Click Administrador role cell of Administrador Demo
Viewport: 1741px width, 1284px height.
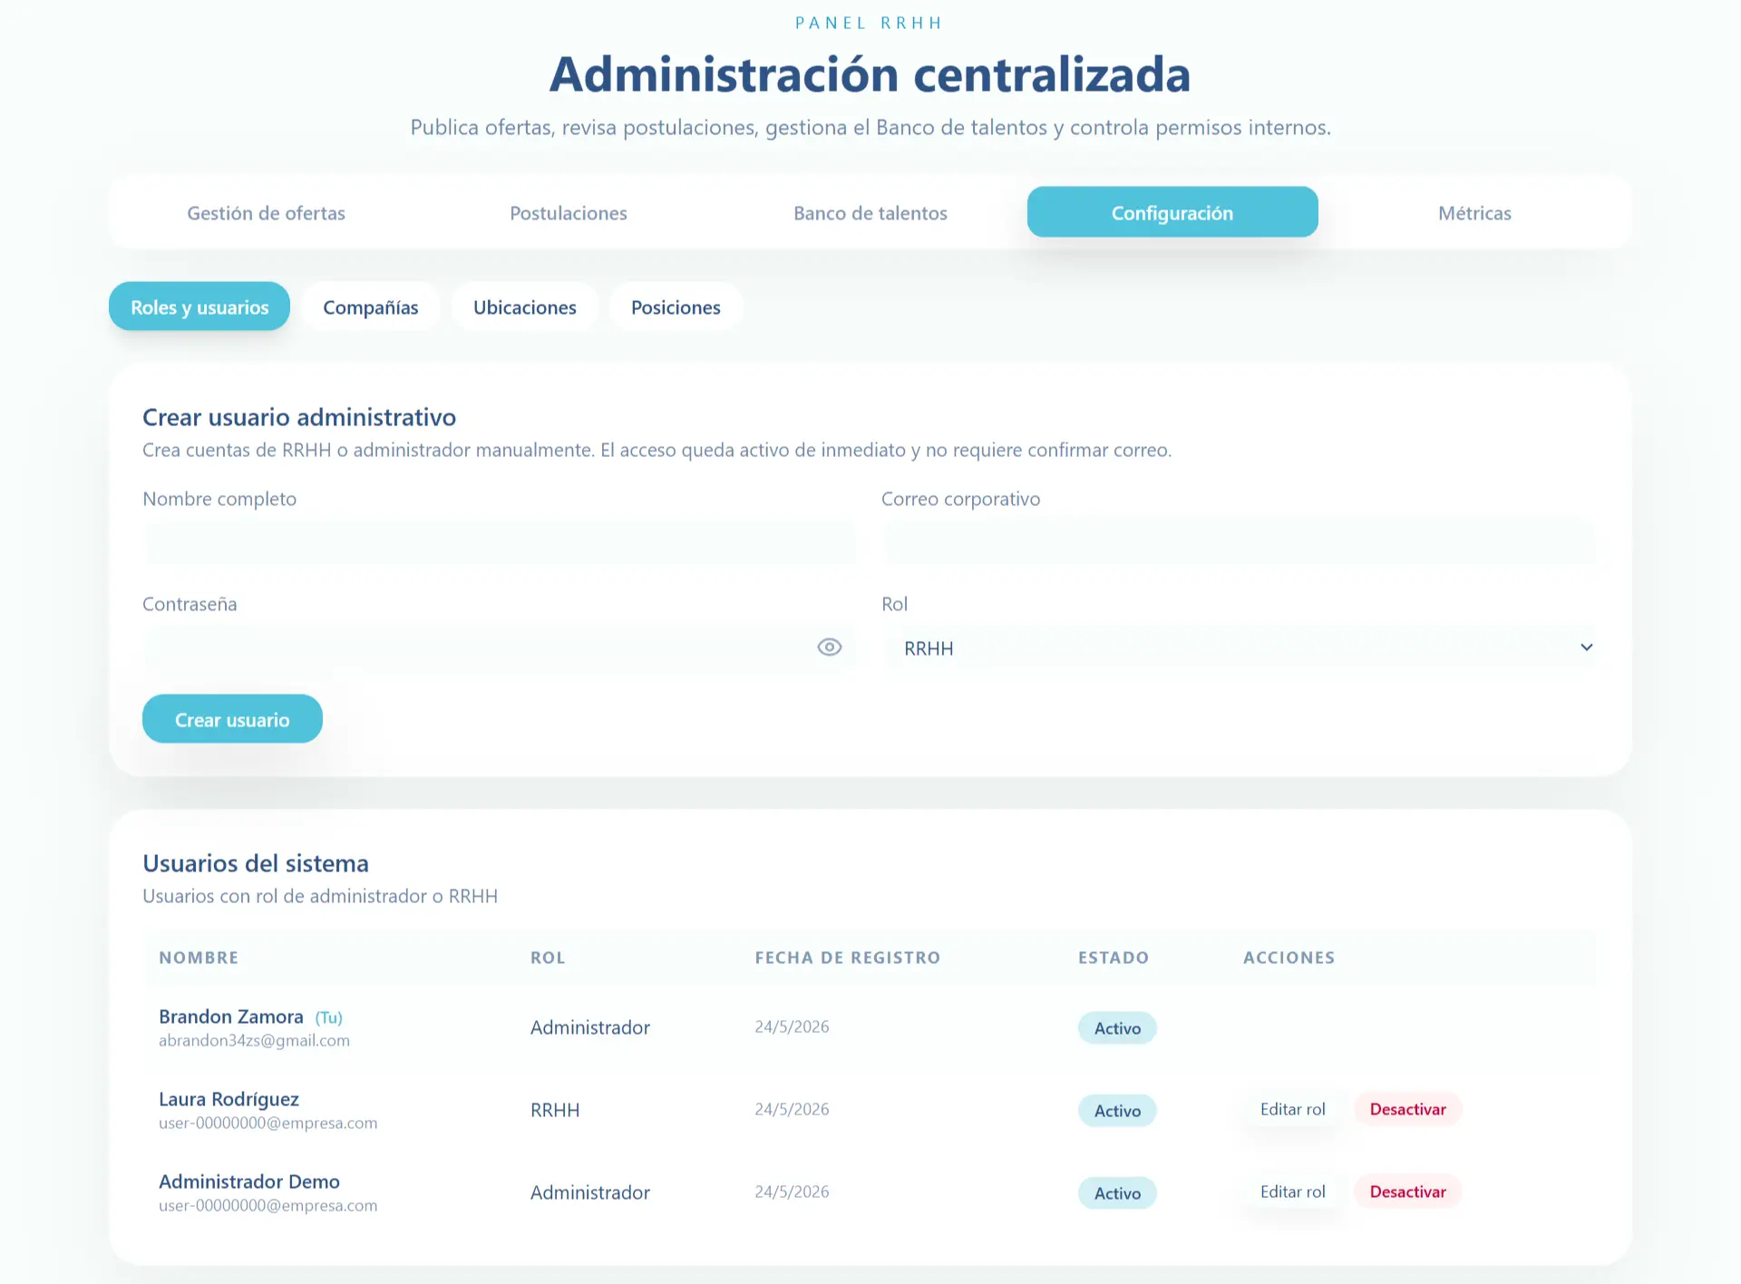click(x=590, y=1192)
